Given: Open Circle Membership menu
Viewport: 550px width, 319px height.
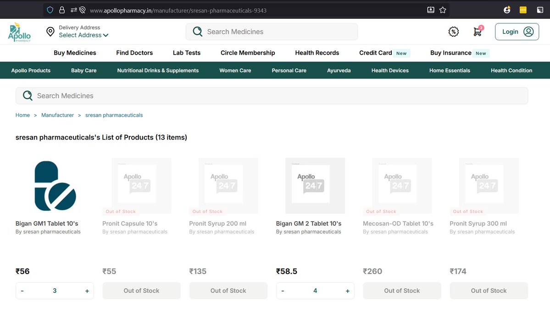Looking at the screenshot, I should tap(248, 53).
